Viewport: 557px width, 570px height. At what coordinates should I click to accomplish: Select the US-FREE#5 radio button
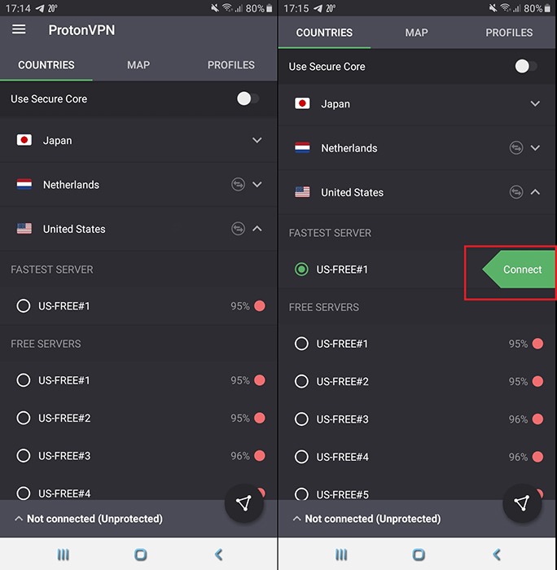tap(301, 494)
